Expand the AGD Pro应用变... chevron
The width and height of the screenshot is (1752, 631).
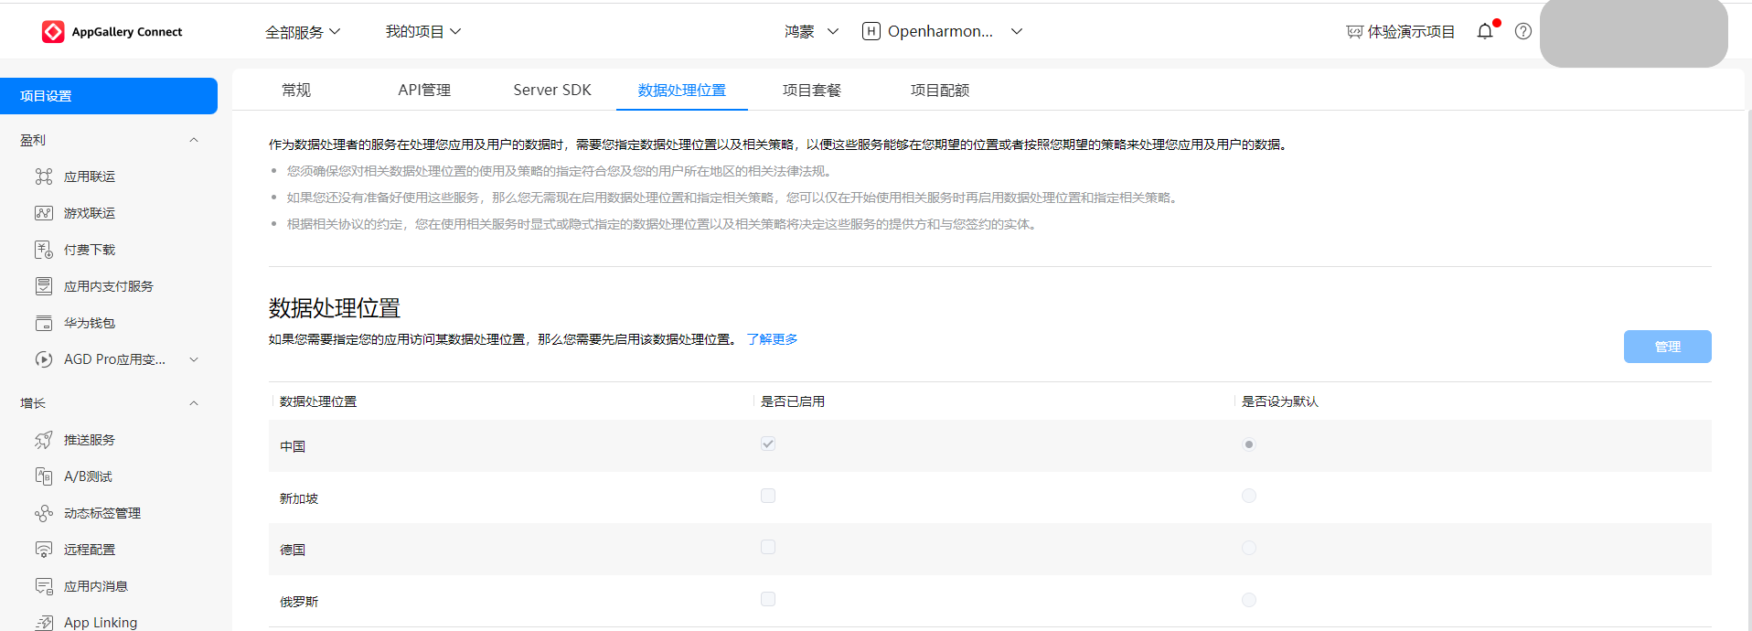[194, 359]
